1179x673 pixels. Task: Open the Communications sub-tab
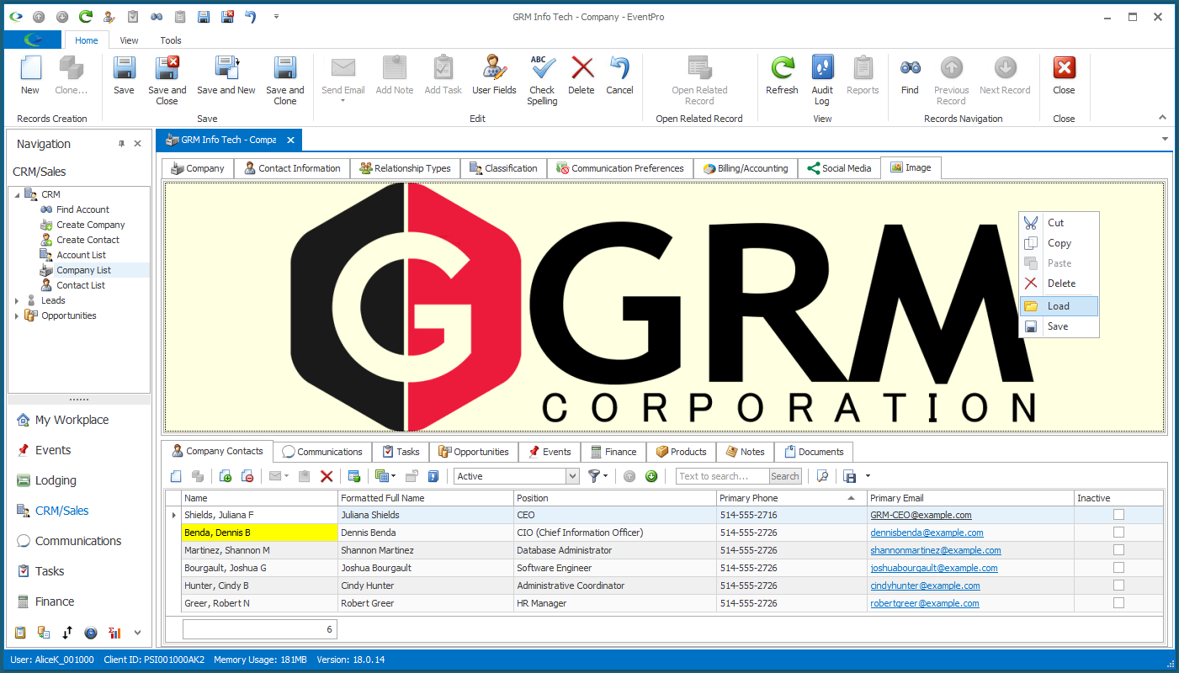(x=323, y=452)
